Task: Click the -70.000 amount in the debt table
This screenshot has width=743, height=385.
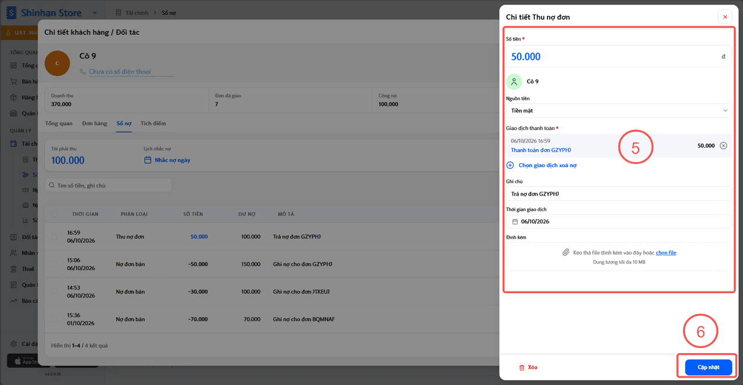Action: pos(198,319)
